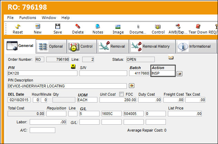
Task: Open the Action lookup button beside INSP
Action: pyautogui.click(x=179, y=74)
